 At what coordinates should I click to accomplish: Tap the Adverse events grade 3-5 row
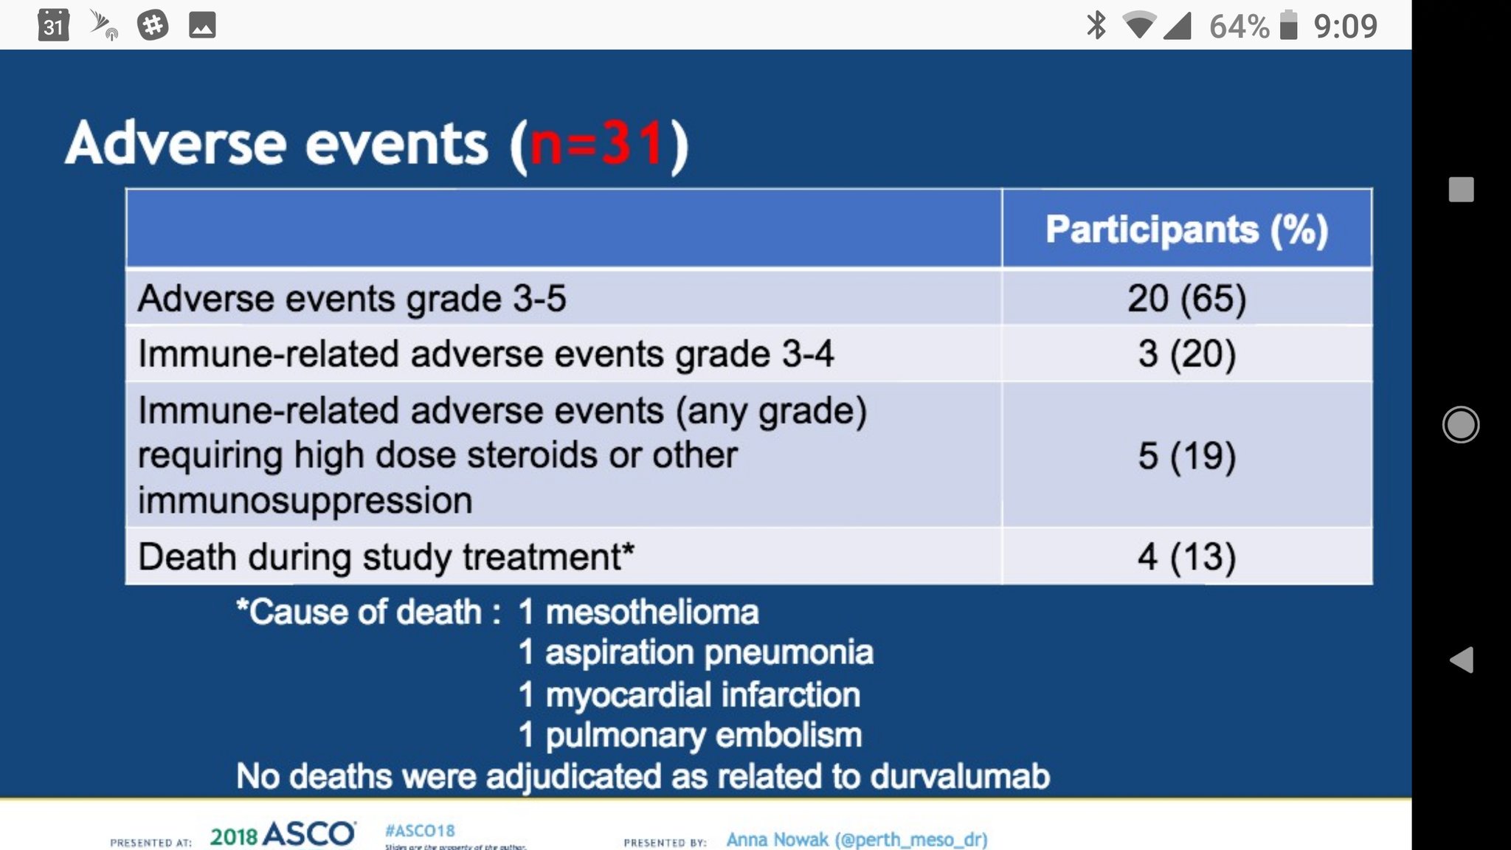(x=352, y=299)
